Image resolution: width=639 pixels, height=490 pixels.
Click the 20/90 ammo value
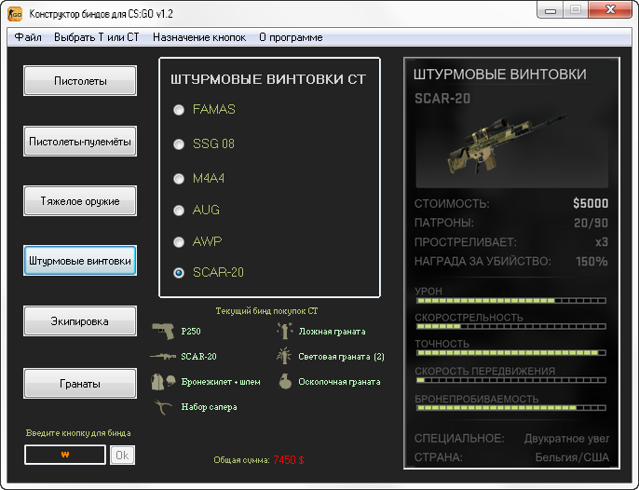point(591,223)
